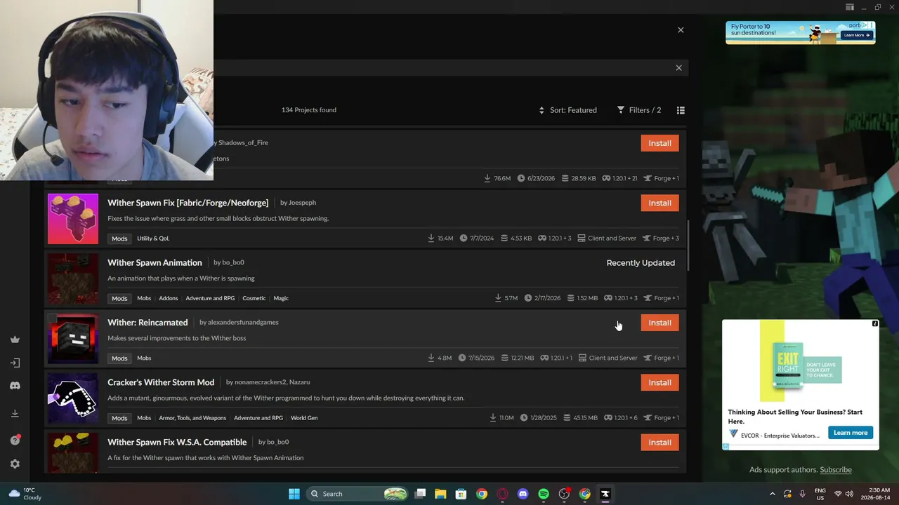Install Wither Spawn Fix [Fabric/Forge/Neoforge]
This screenshot has width=899, height=505.
(x=660, y=203)
